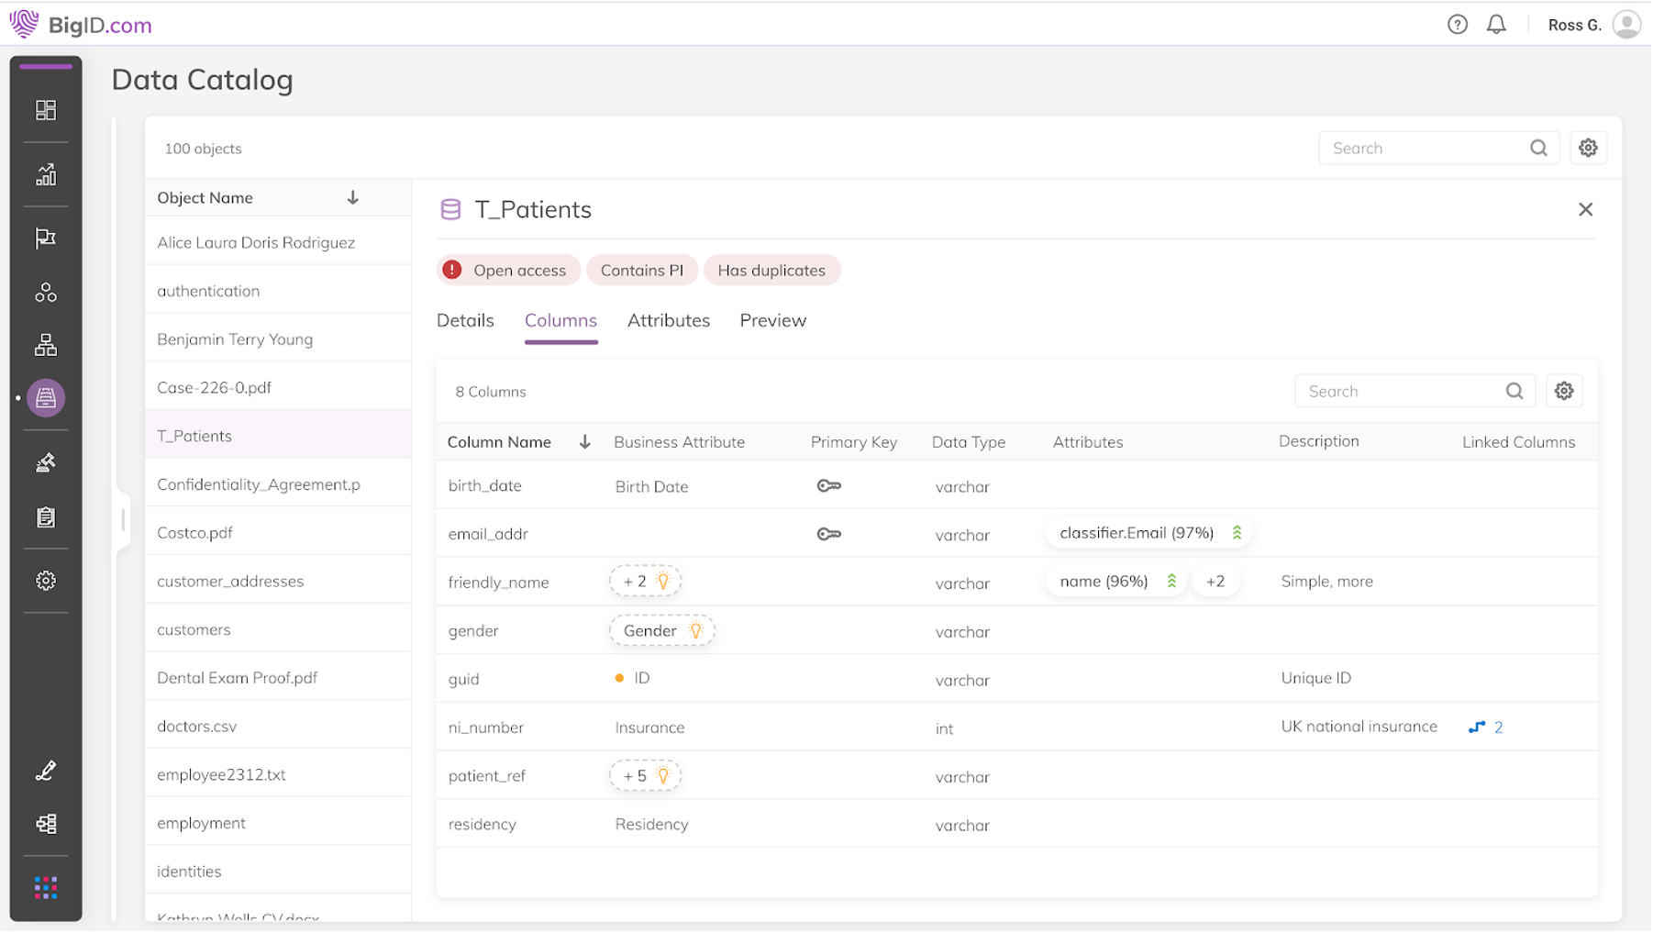Click the primary key icon on birth_date row

pyautogui.click(x=830, y=485)
